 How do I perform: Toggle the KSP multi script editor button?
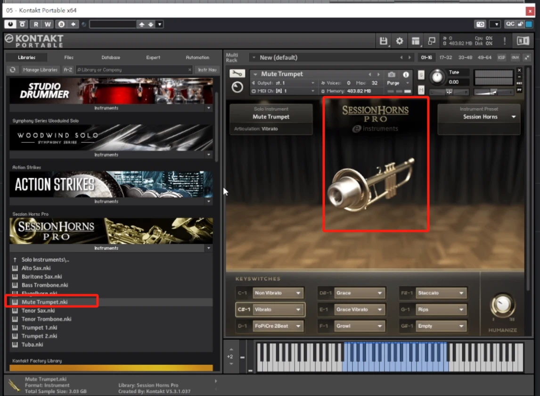(x=501, y=58)
